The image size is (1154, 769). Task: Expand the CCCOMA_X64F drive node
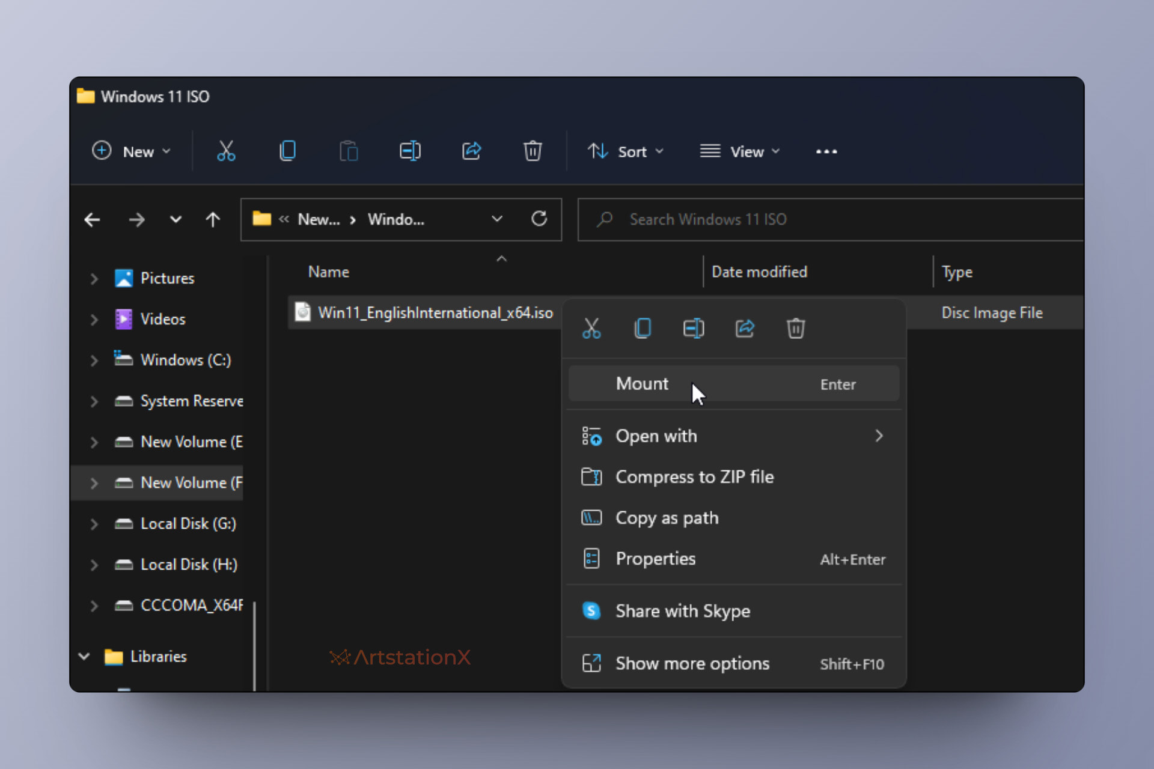pyautogui.click(x=94, y=606)
